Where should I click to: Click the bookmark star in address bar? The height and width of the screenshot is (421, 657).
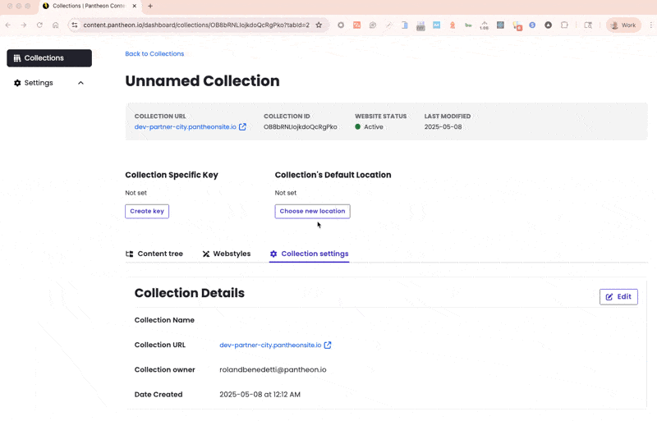point(319,25)
